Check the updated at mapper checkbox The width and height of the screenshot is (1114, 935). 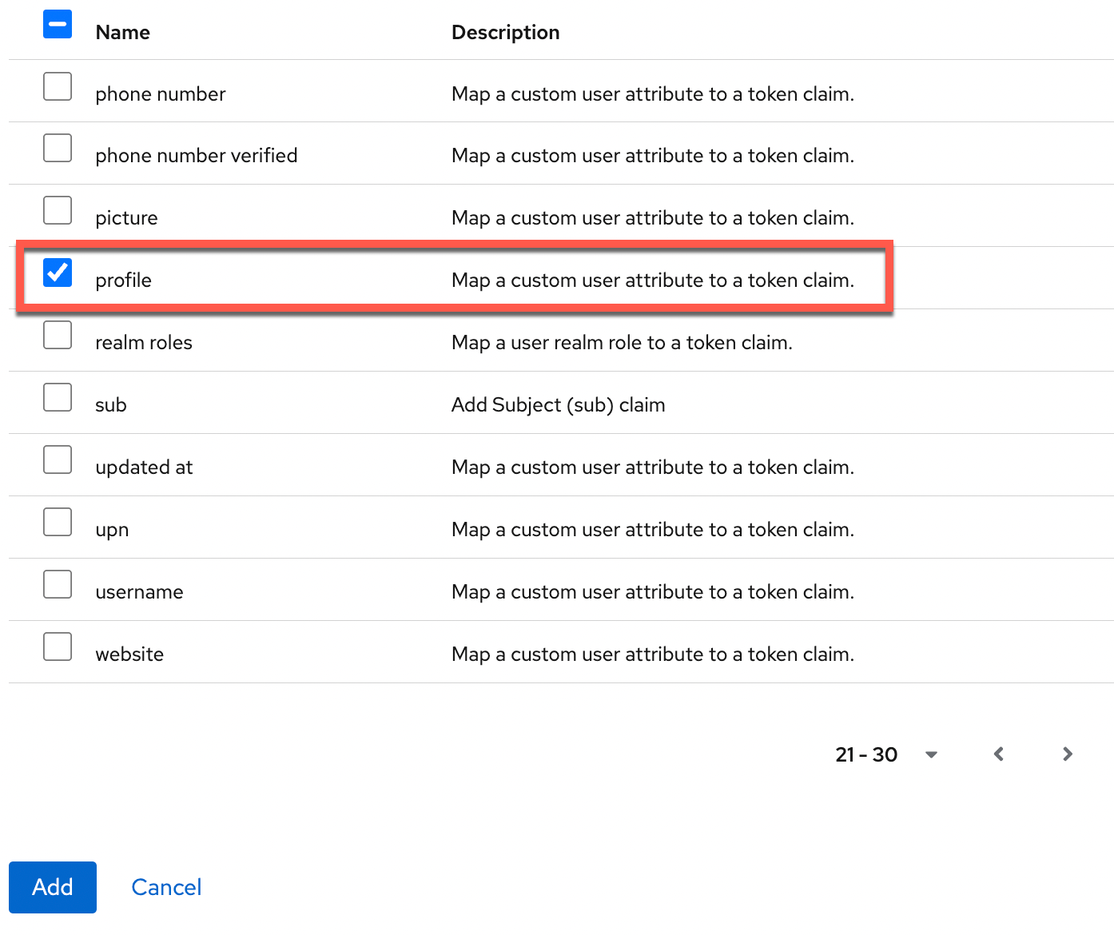[57, 460]
